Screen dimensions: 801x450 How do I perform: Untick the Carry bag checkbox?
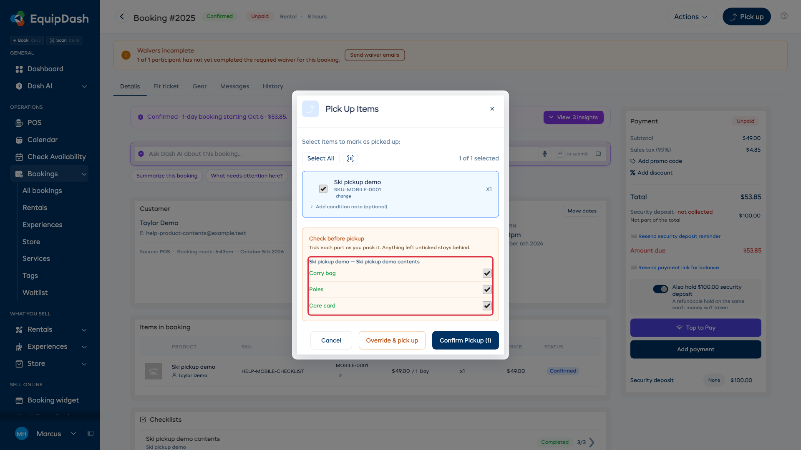(x=487, y=273)
